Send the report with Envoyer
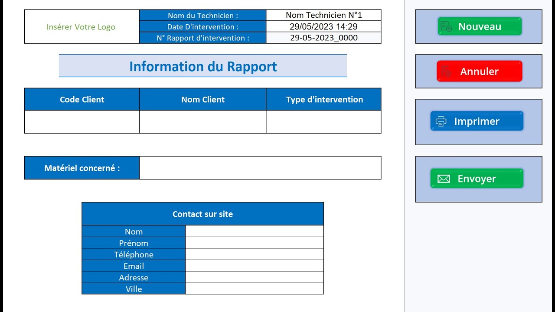Image resolution: width=555 pixels, height=312 pixels. 477,179
